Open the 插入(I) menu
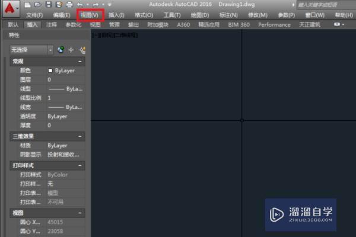This screenshot has width=356, height=237. coord(116,15)
